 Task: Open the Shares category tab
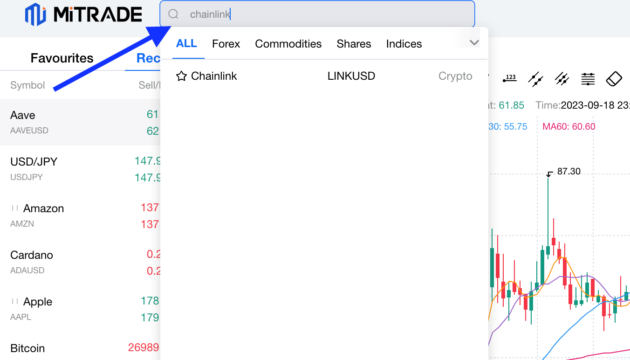[354, 44]
